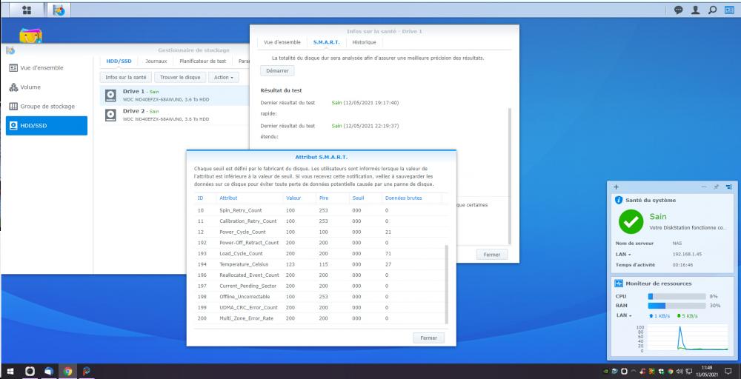Select Vue d'ensemble in storage sidebar

pyautogui.click(x=46, y=68)
